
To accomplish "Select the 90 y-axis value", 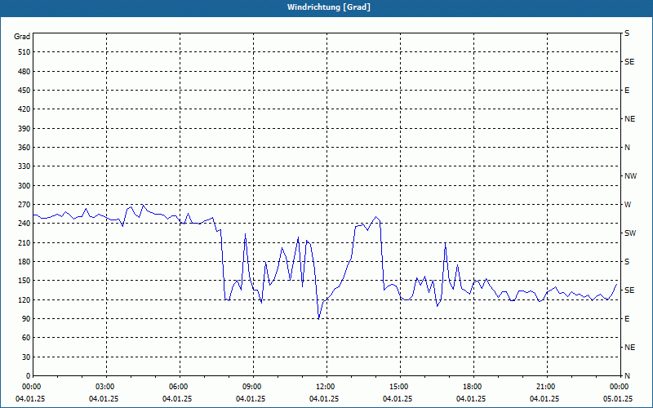I will coord(26,319).
